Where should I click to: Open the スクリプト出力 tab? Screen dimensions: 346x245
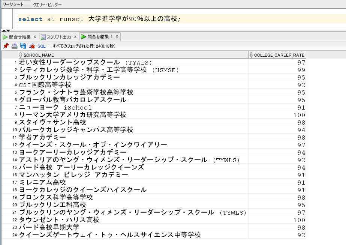(58, 37)
